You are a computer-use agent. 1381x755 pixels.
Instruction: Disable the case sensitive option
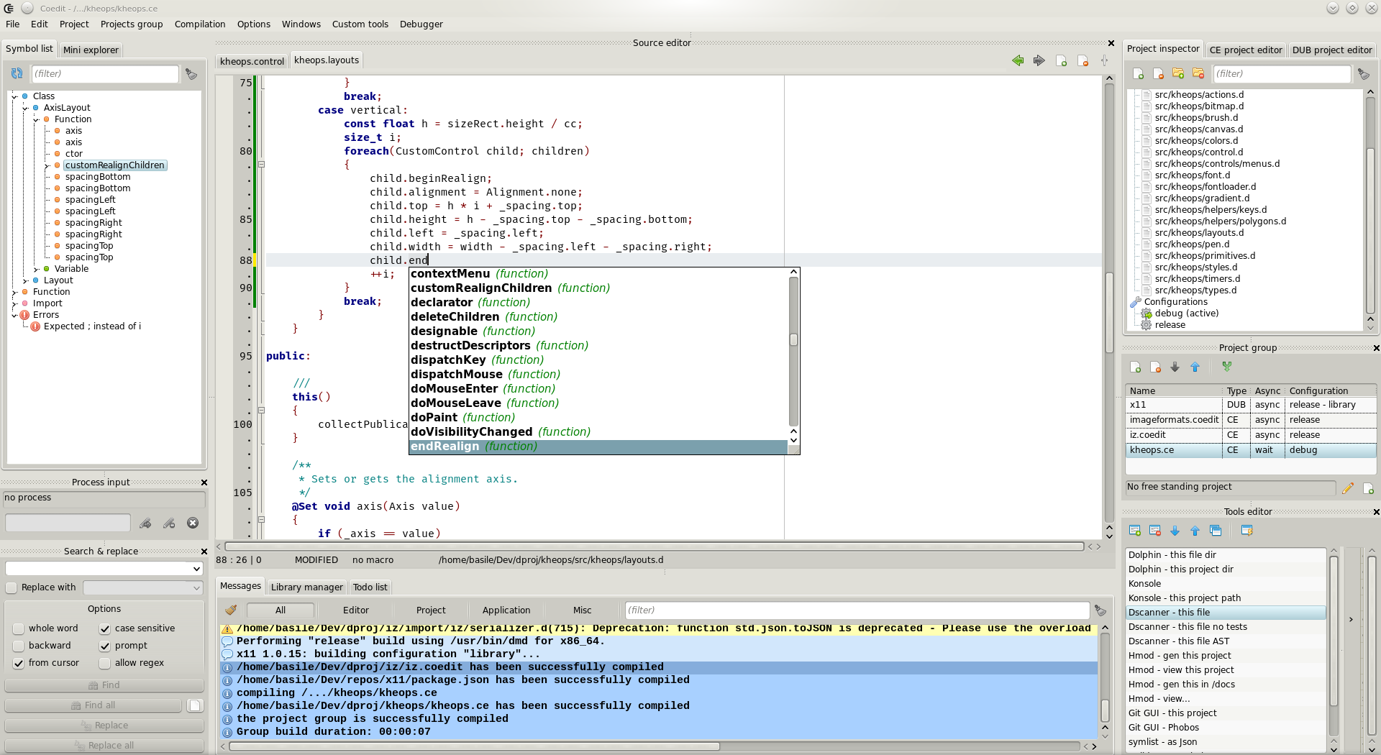[x=105, y=628]
